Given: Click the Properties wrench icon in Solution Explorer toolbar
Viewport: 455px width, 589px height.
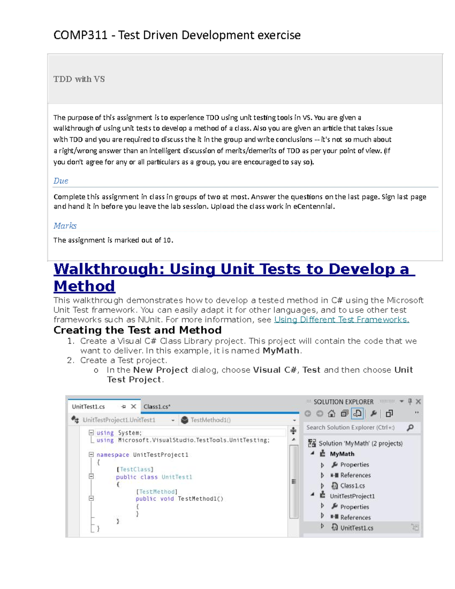Looking at the screenshot, I should tap(374, 413).
